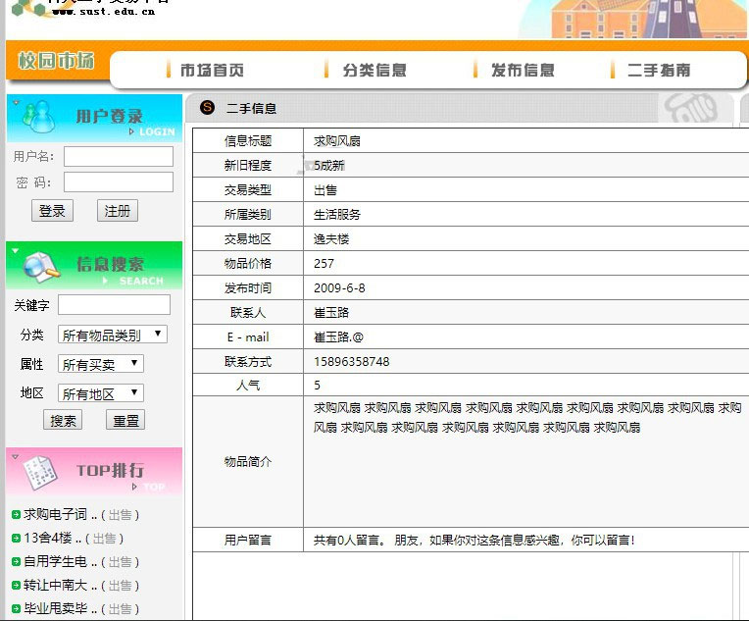Click green arrow icon beside 求购电子词
This screenshot has width=749, height=621.
pos(16,515)
